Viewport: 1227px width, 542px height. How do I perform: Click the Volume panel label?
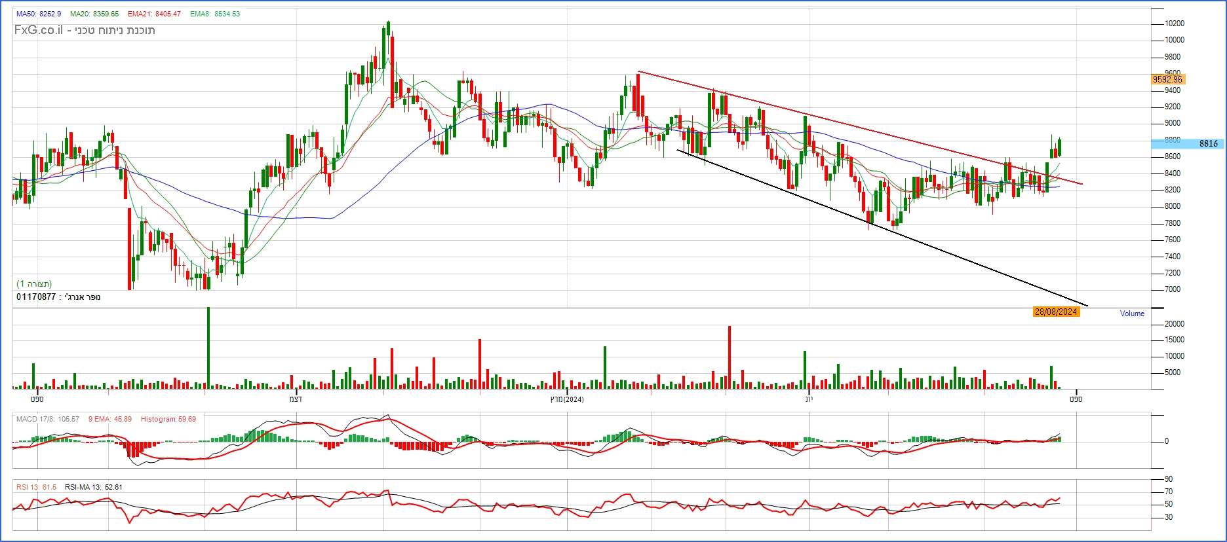[1132, 314]
